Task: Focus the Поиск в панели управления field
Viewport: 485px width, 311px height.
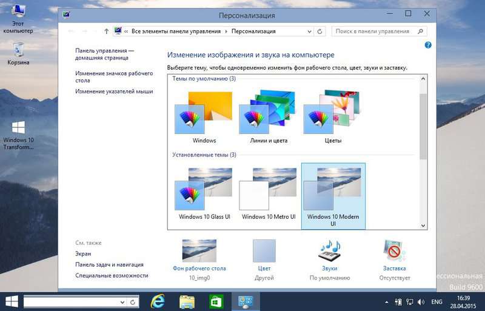Action: click(x=380, y=32)
